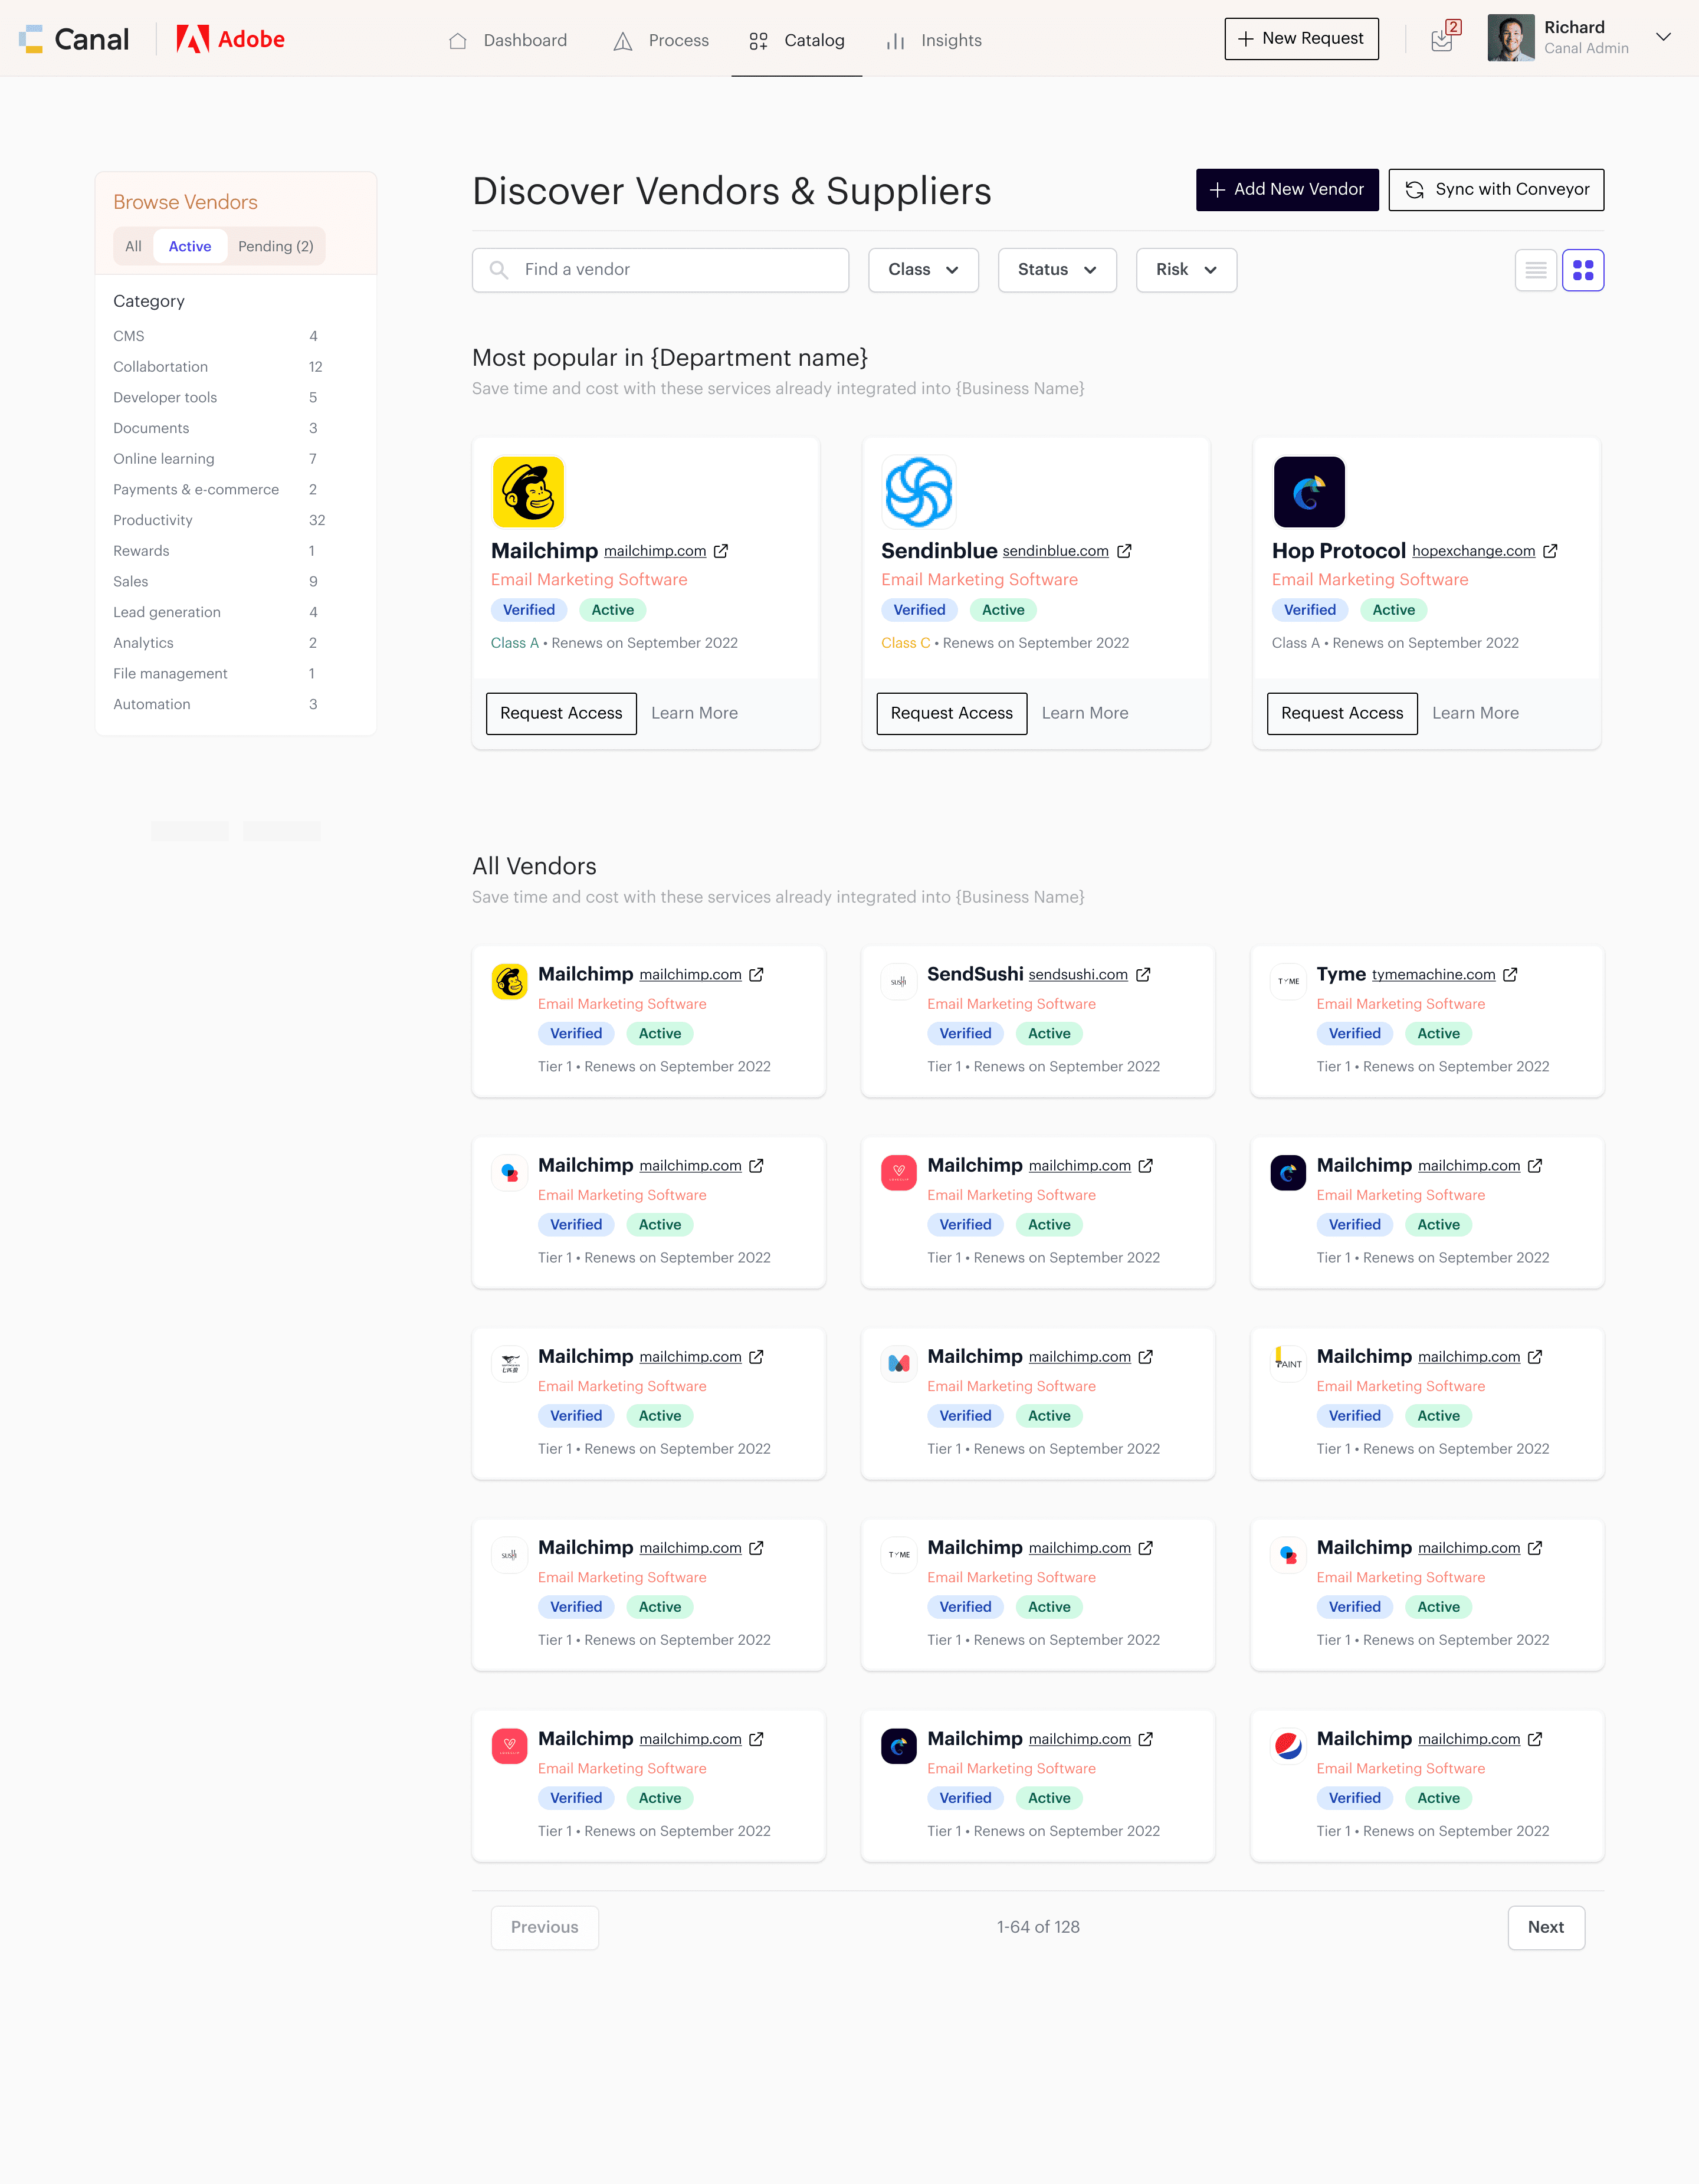The height and width of the screenshot is (2184, 1699).
Task: Click the Canal logo in header
Action: tap(73, 39)
